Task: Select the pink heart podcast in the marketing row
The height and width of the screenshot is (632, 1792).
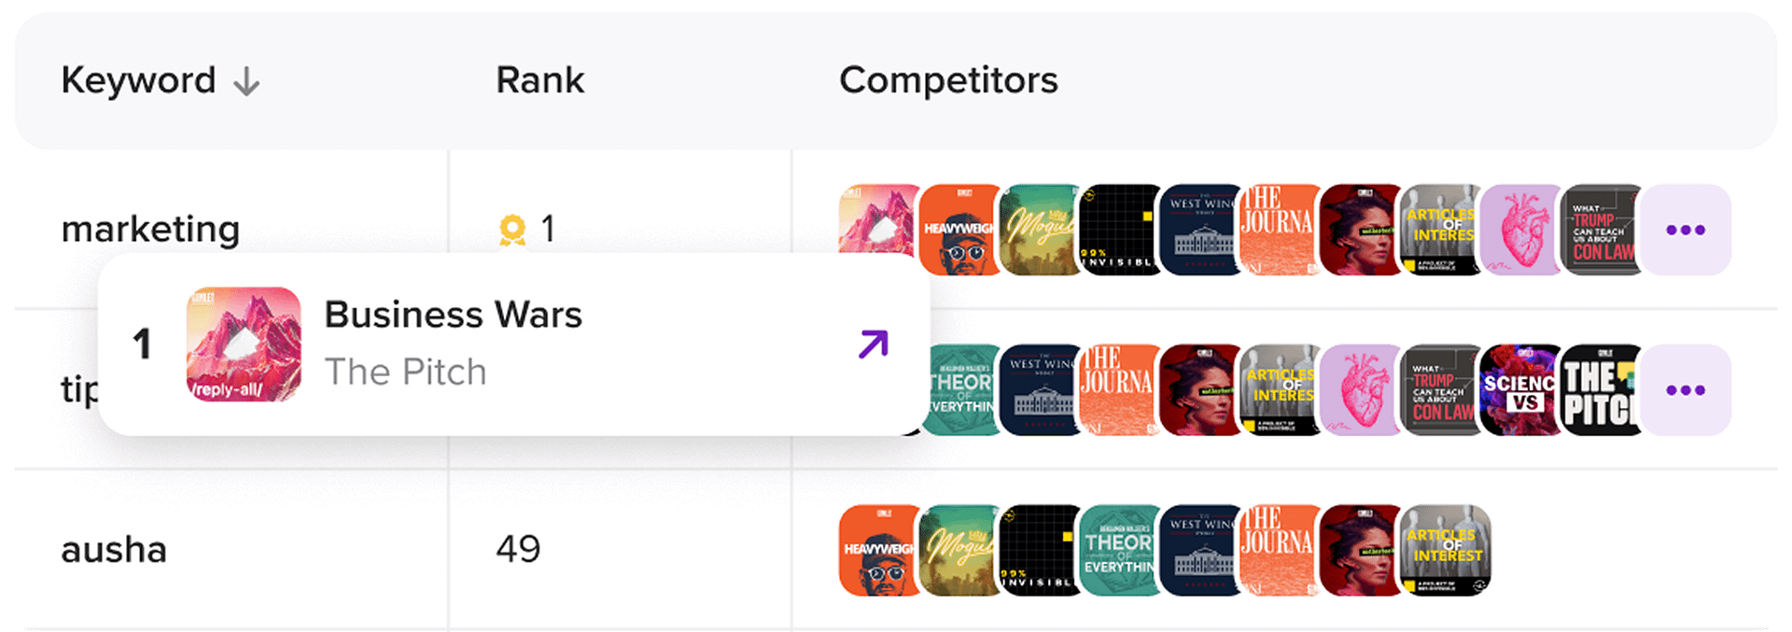Action: [x=1520, y=230]
